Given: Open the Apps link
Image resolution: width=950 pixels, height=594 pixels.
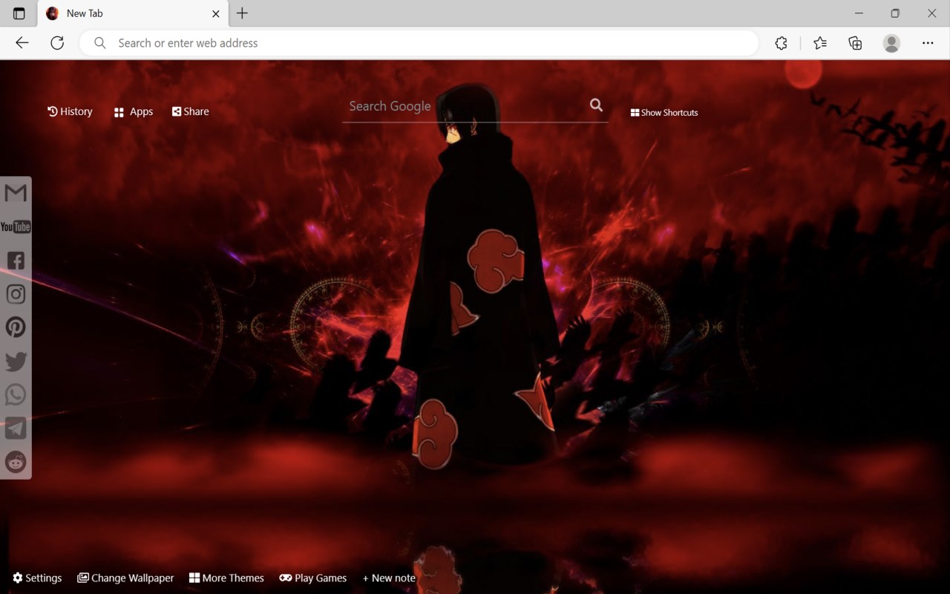Looking at the screenshot, I should [134, 112].
